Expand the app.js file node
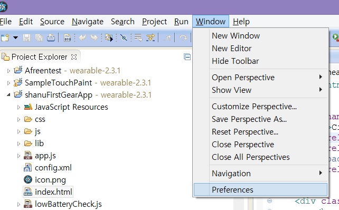 (19, 156)
